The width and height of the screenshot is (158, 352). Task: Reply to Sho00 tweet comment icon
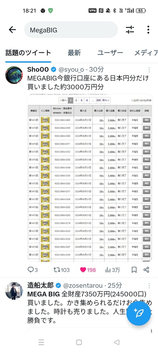[x=30, y=270]
